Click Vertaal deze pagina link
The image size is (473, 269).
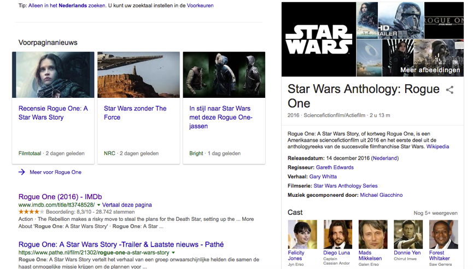coord(127,205)
